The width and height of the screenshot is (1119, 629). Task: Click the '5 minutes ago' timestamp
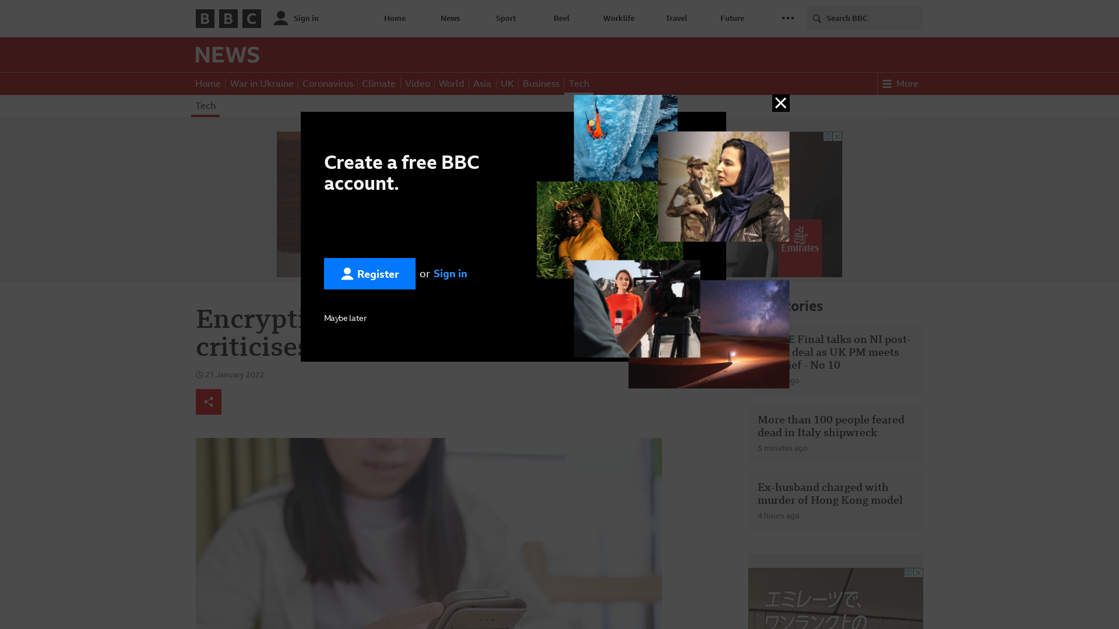click(x=783, y=448)
